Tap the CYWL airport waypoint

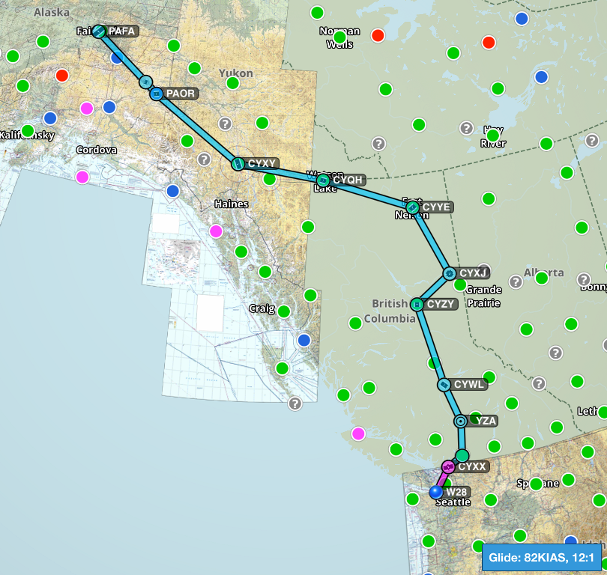(444, 385)
